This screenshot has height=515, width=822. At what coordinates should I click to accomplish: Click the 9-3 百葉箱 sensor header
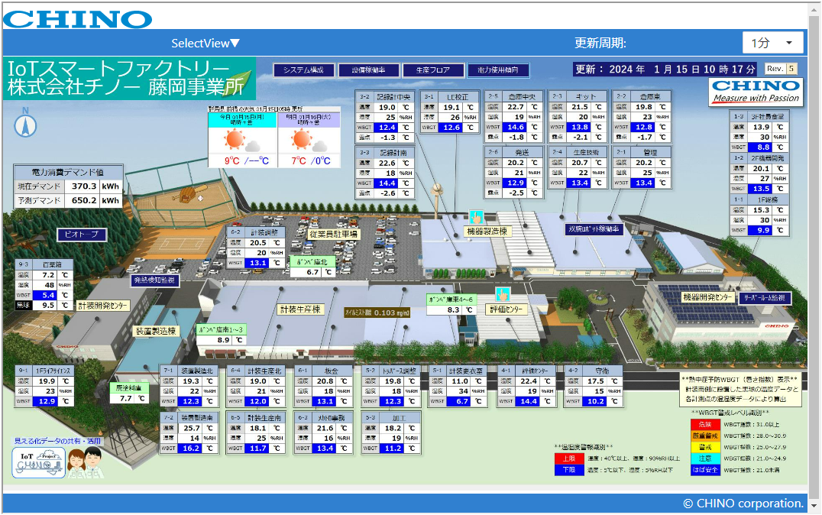click(44, 264)
